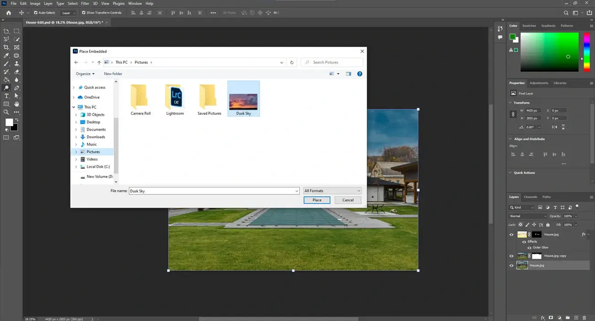Enable Lock transparent pixels
Screen dimensions: 595x321
520,225
